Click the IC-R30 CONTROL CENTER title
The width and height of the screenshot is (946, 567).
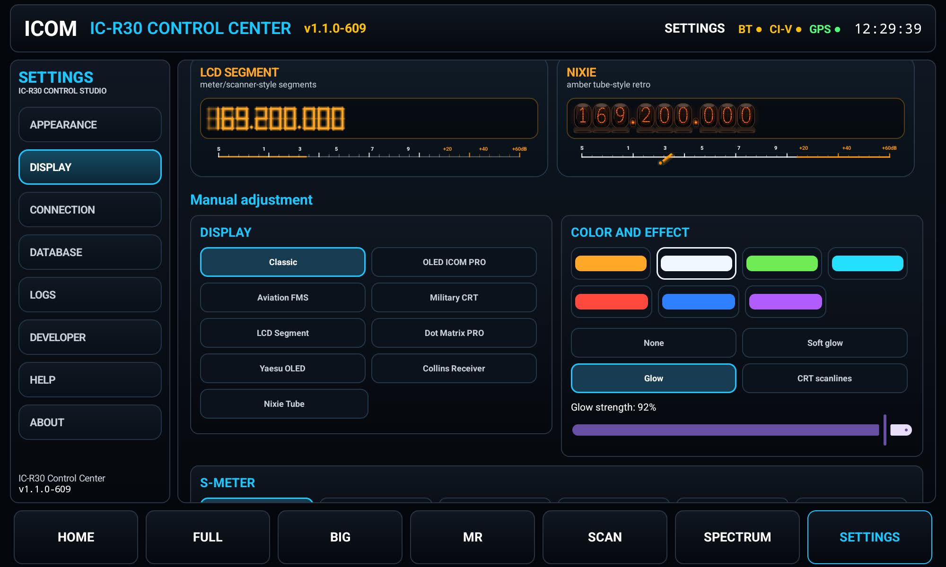tap(191, 28)
